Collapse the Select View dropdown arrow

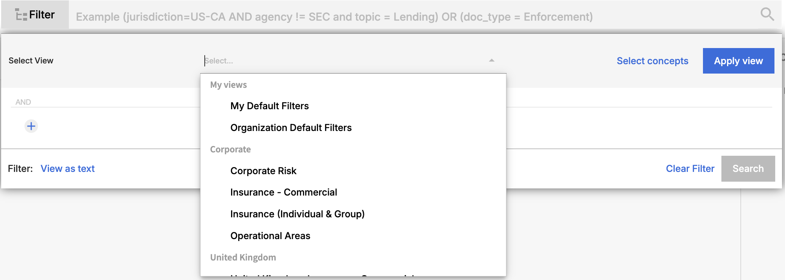tap(491, 60)
